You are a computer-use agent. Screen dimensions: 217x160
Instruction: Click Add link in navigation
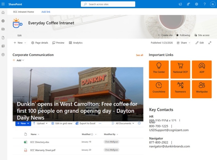coord(46,12)
